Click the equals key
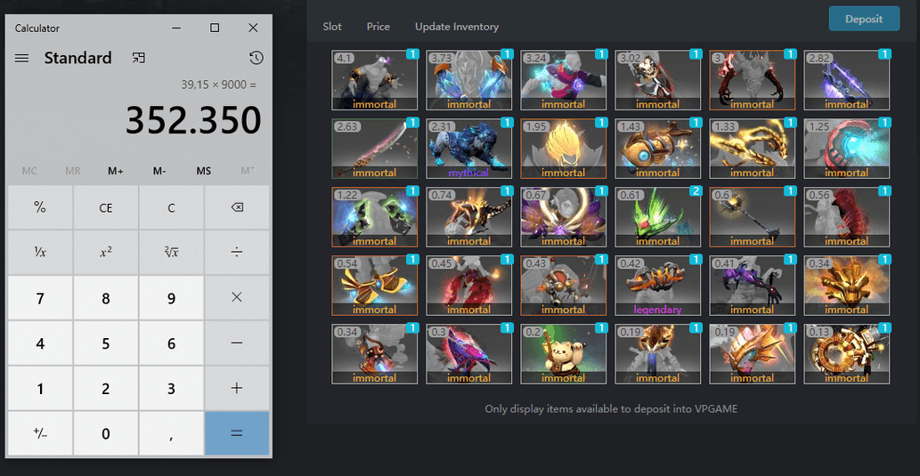 point(237,433)
